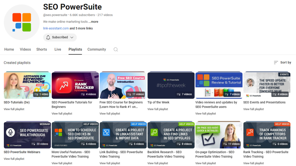Expand channel description with ...more
Image resolution: width=296 pixels, height=166 pixels.
(93, 22)
